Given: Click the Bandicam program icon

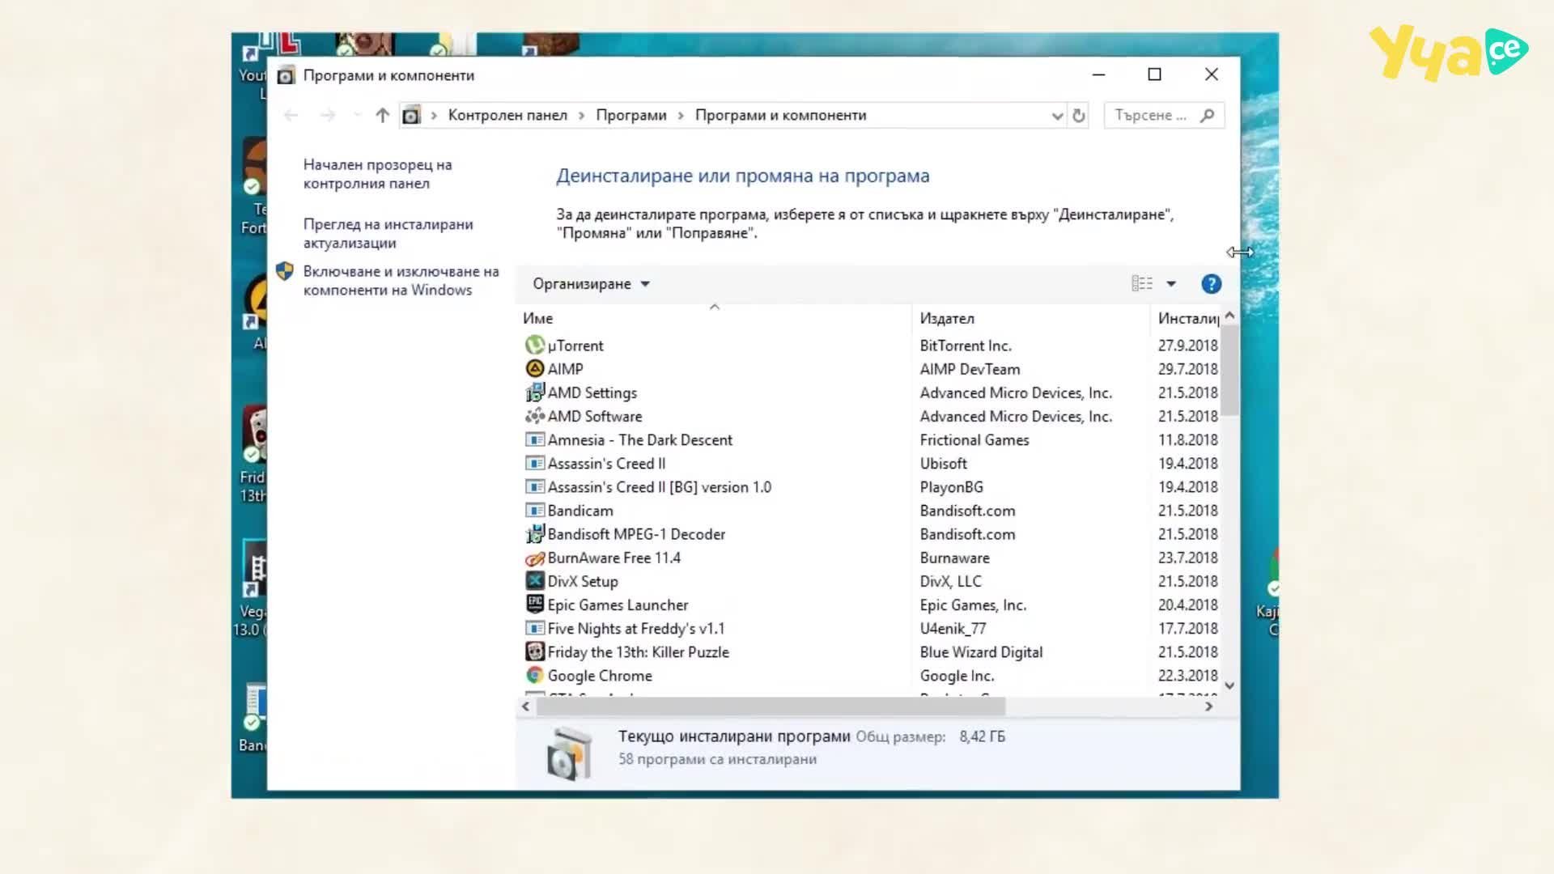Looking at the screenshot, I should coord(534,511).
